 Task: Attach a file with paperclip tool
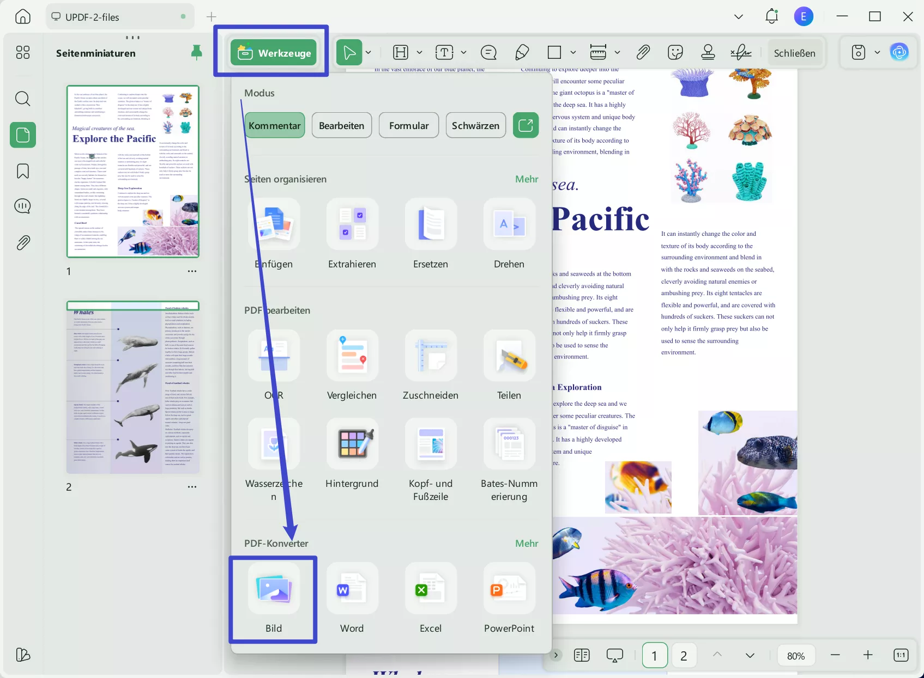(x=643, y=52)
